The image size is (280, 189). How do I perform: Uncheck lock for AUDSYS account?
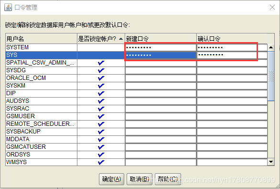(x=101, y=101)
